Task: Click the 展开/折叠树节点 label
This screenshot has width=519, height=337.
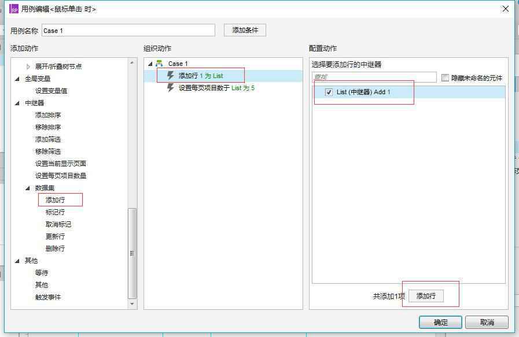Action: pos(58,66)
